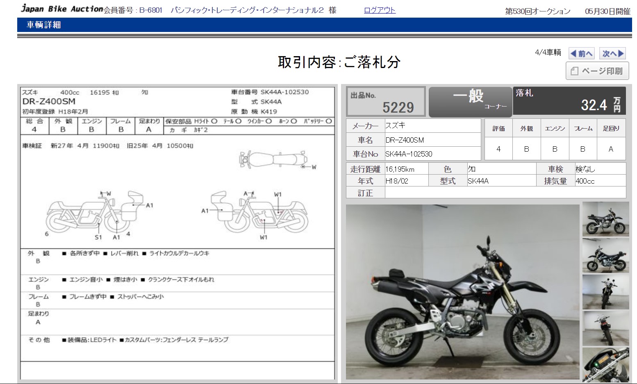637x384 pixels.
Task: Select the maker value スズキ in details table
Action: [x=395, y=125]
